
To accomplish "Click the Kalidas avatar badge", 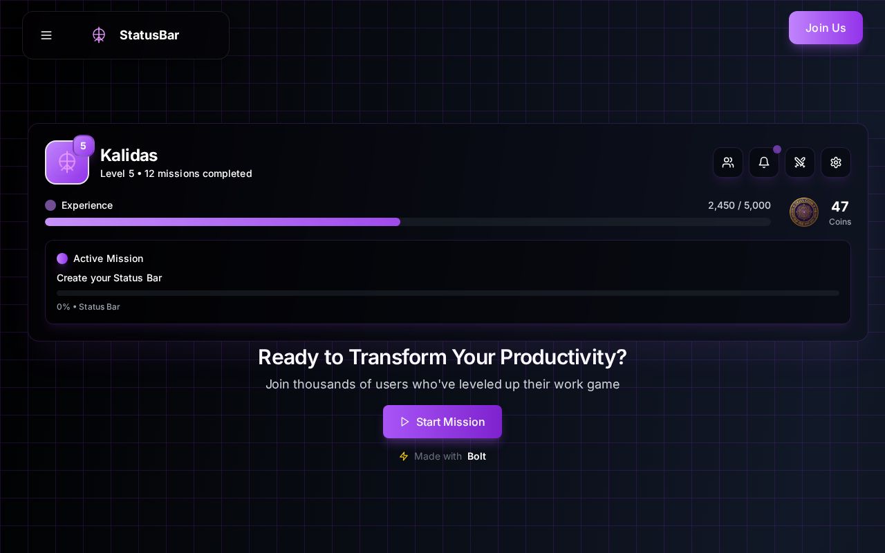I will point(67,162).
